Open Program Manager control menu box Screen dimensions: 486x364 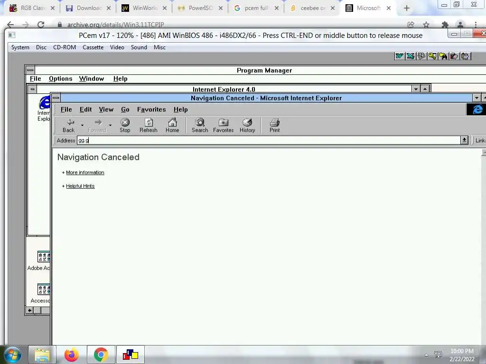point(30,70)
